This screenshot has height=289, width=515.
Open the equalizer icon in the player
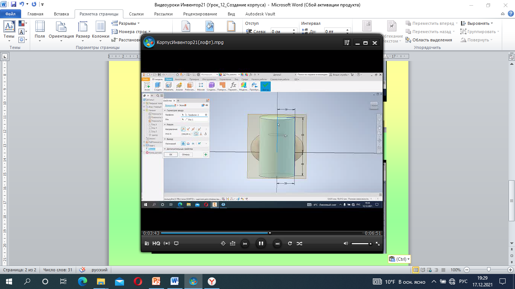(x=233, y=243)
